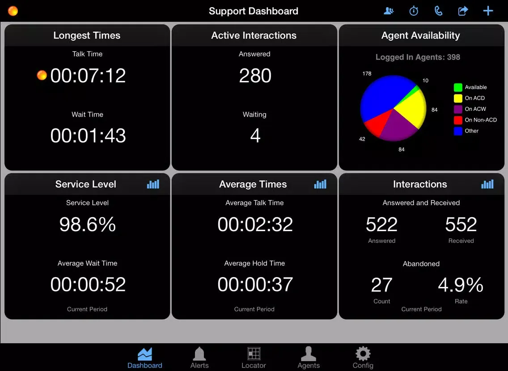Image resolution: width=508 pixels, height=371 pixels.
Task: Click the share export icon
Action: [x=463, y=11]
